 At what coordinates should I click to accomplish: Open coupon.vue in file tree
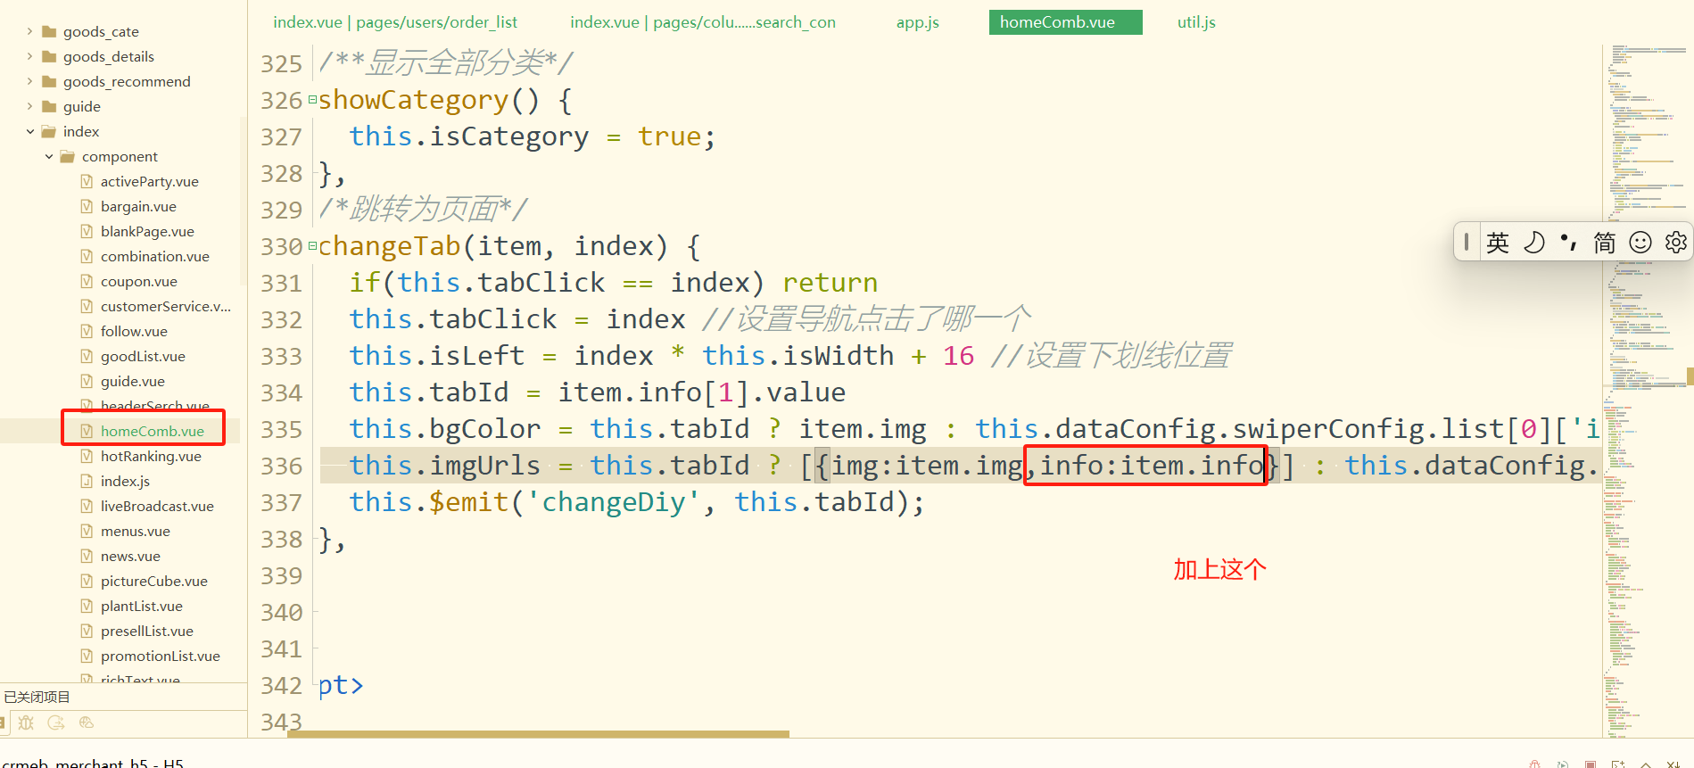click(139, 281)
